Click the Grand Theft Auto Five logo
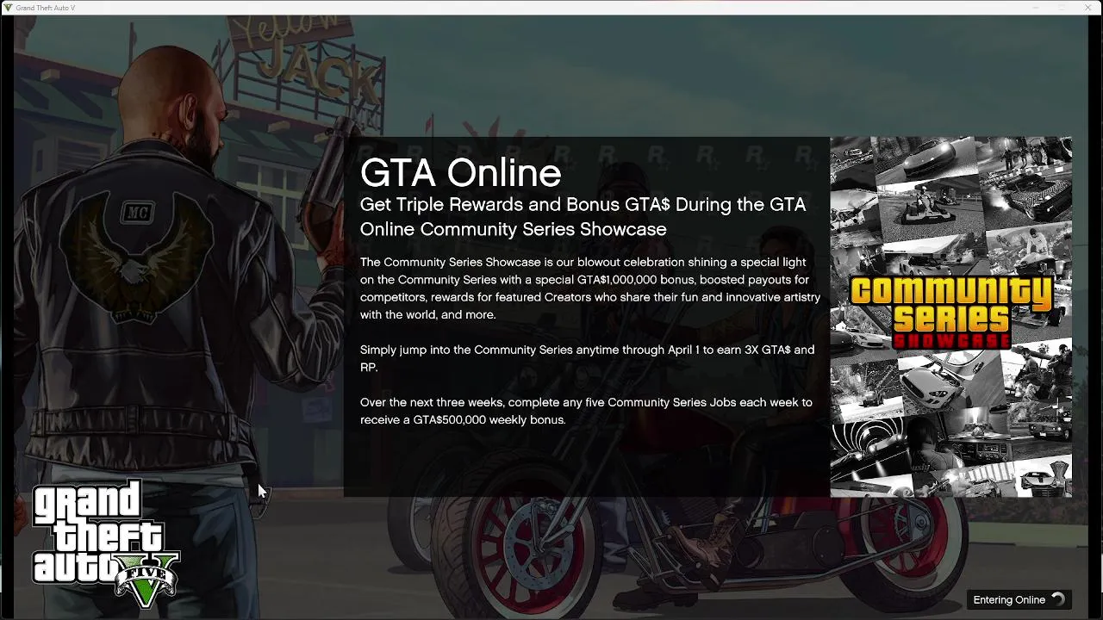The height and width of the screenshot is (620, 1103). point(105,544)
